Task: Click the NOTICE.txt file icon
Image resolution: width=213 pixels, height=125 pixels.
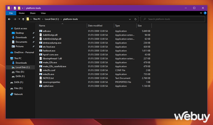Action: coord(41,78)
